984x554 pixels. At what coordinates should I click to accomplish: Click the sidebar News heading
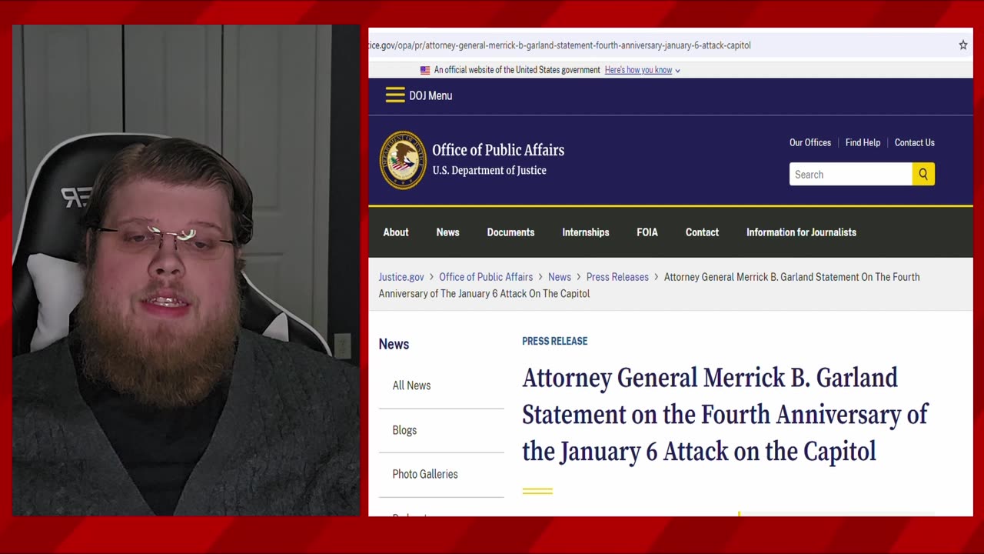pos(394,344)
